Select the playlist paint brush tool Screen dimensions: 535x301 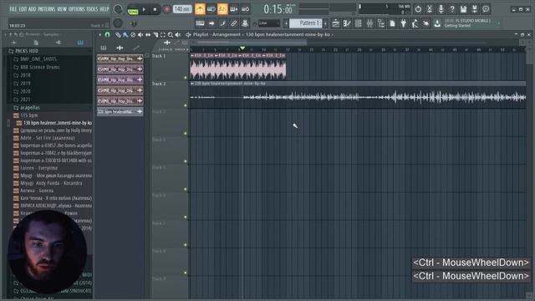(125, 34)
